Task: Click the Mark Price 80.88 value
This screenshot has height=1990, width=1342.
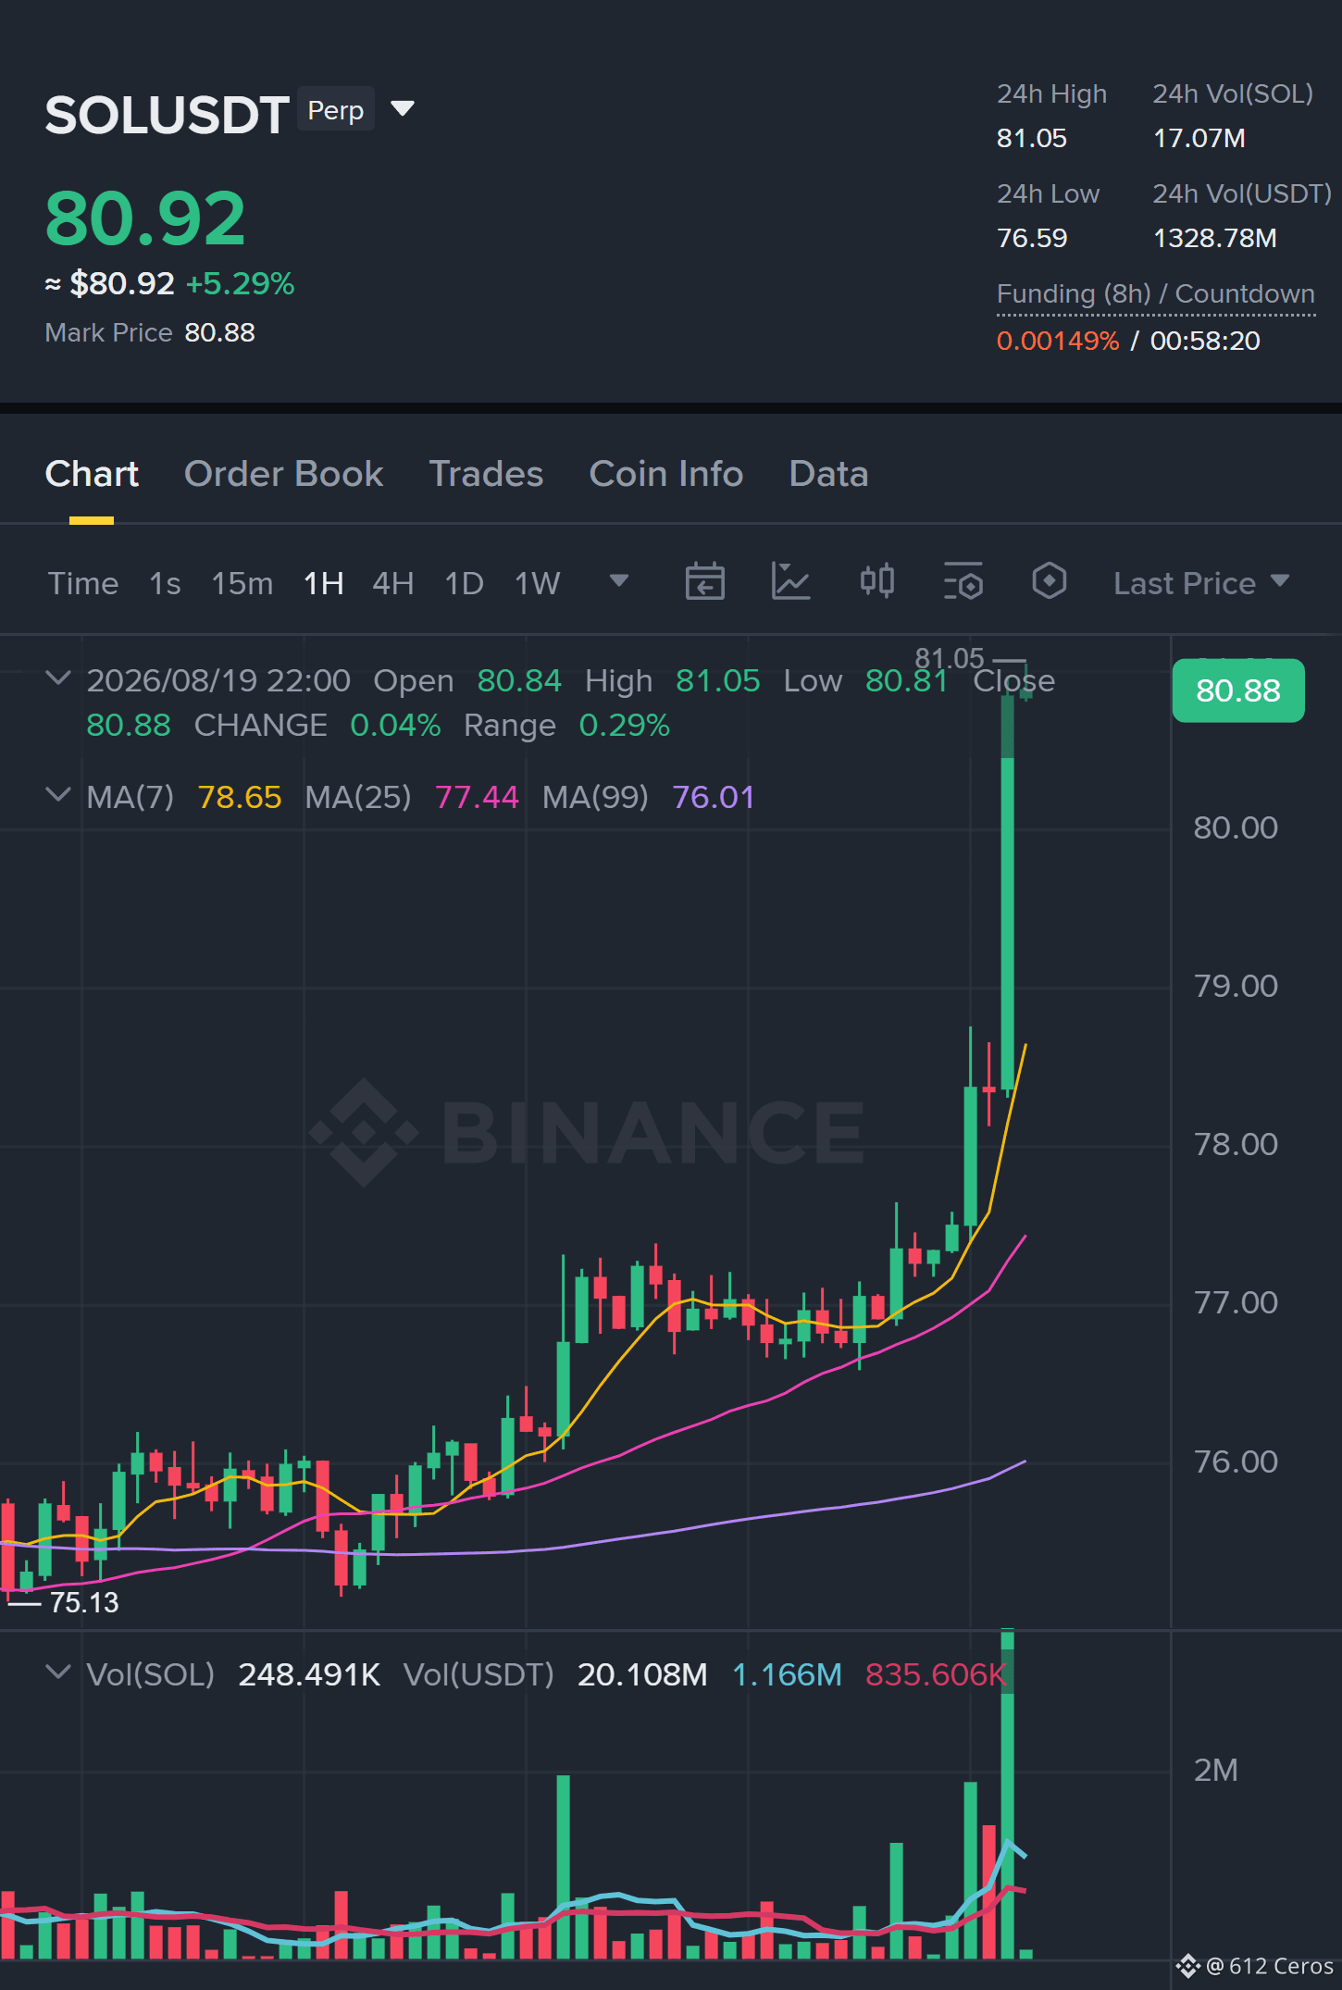Action: pyautogui.click(x=219, y=332)
